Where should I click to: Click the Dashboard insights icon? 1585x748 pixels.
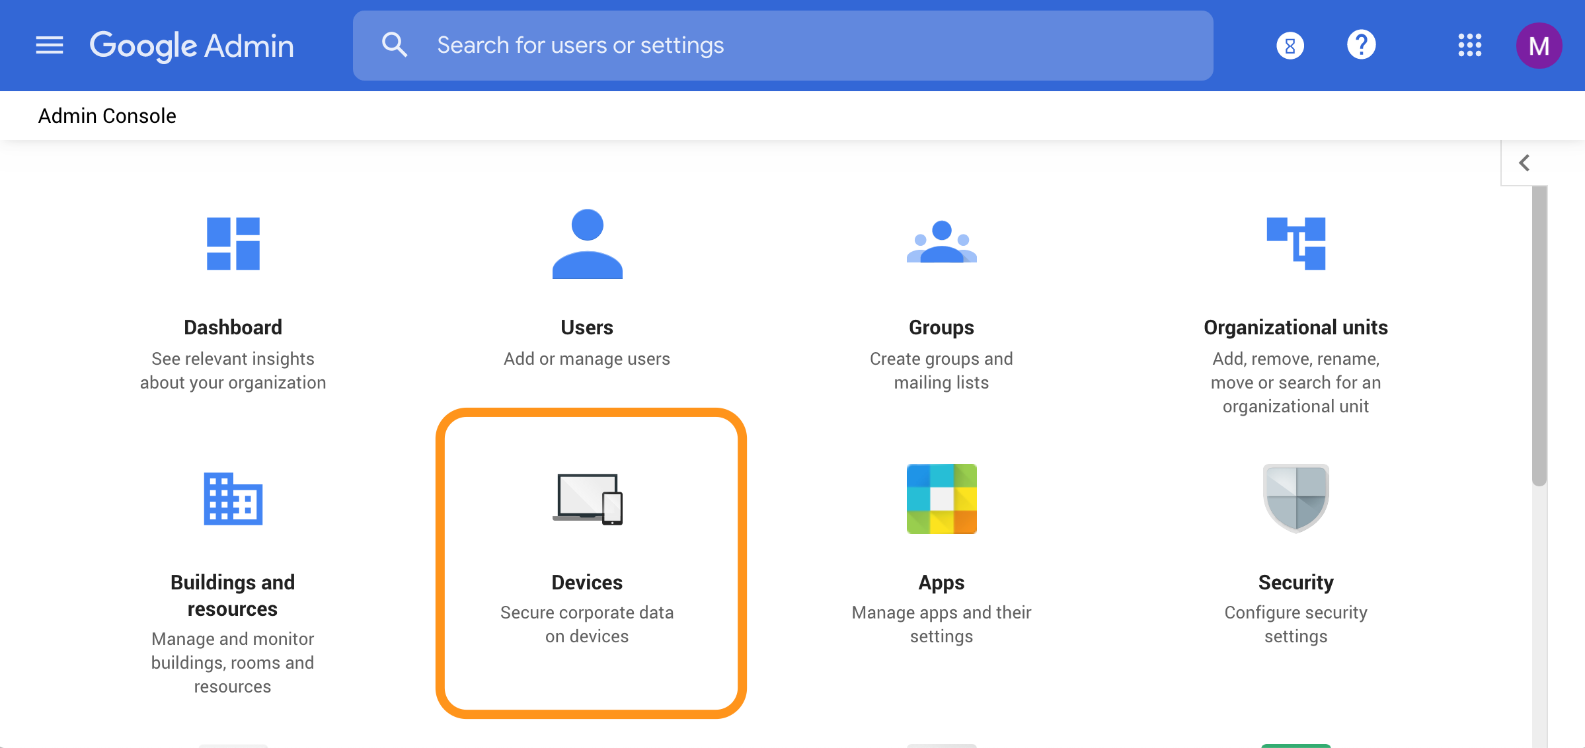233,243
